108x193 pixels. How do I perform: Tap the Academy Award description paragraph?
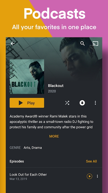coord(51,122)
